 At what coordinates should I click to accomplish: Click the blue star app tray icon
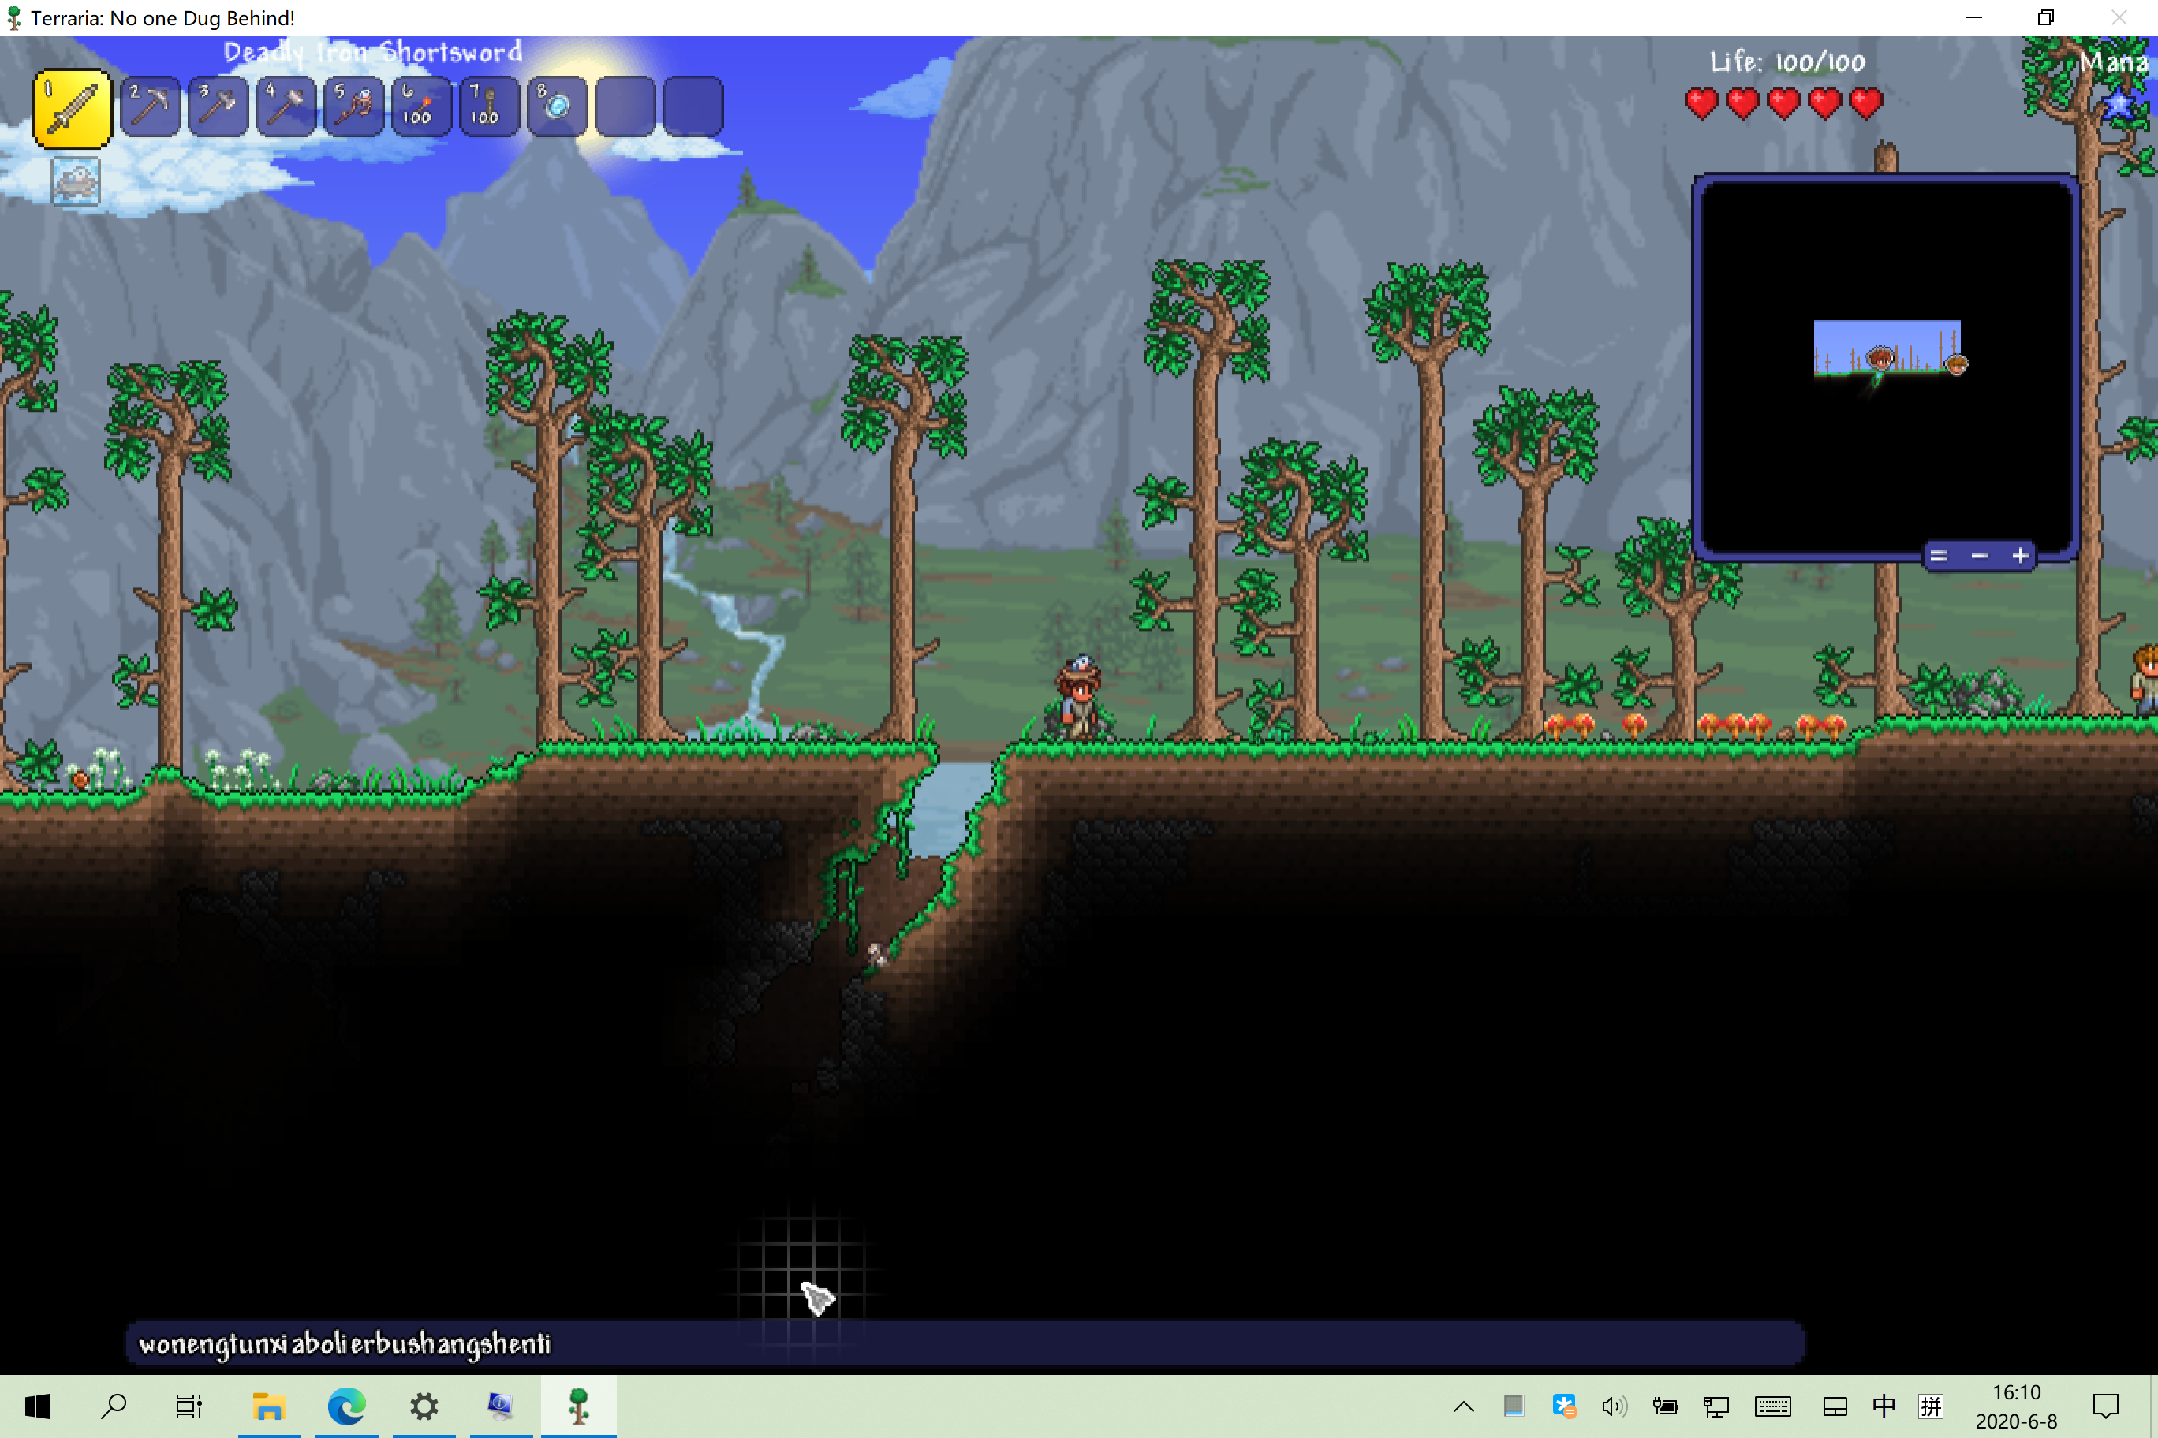point(1564,1406)
